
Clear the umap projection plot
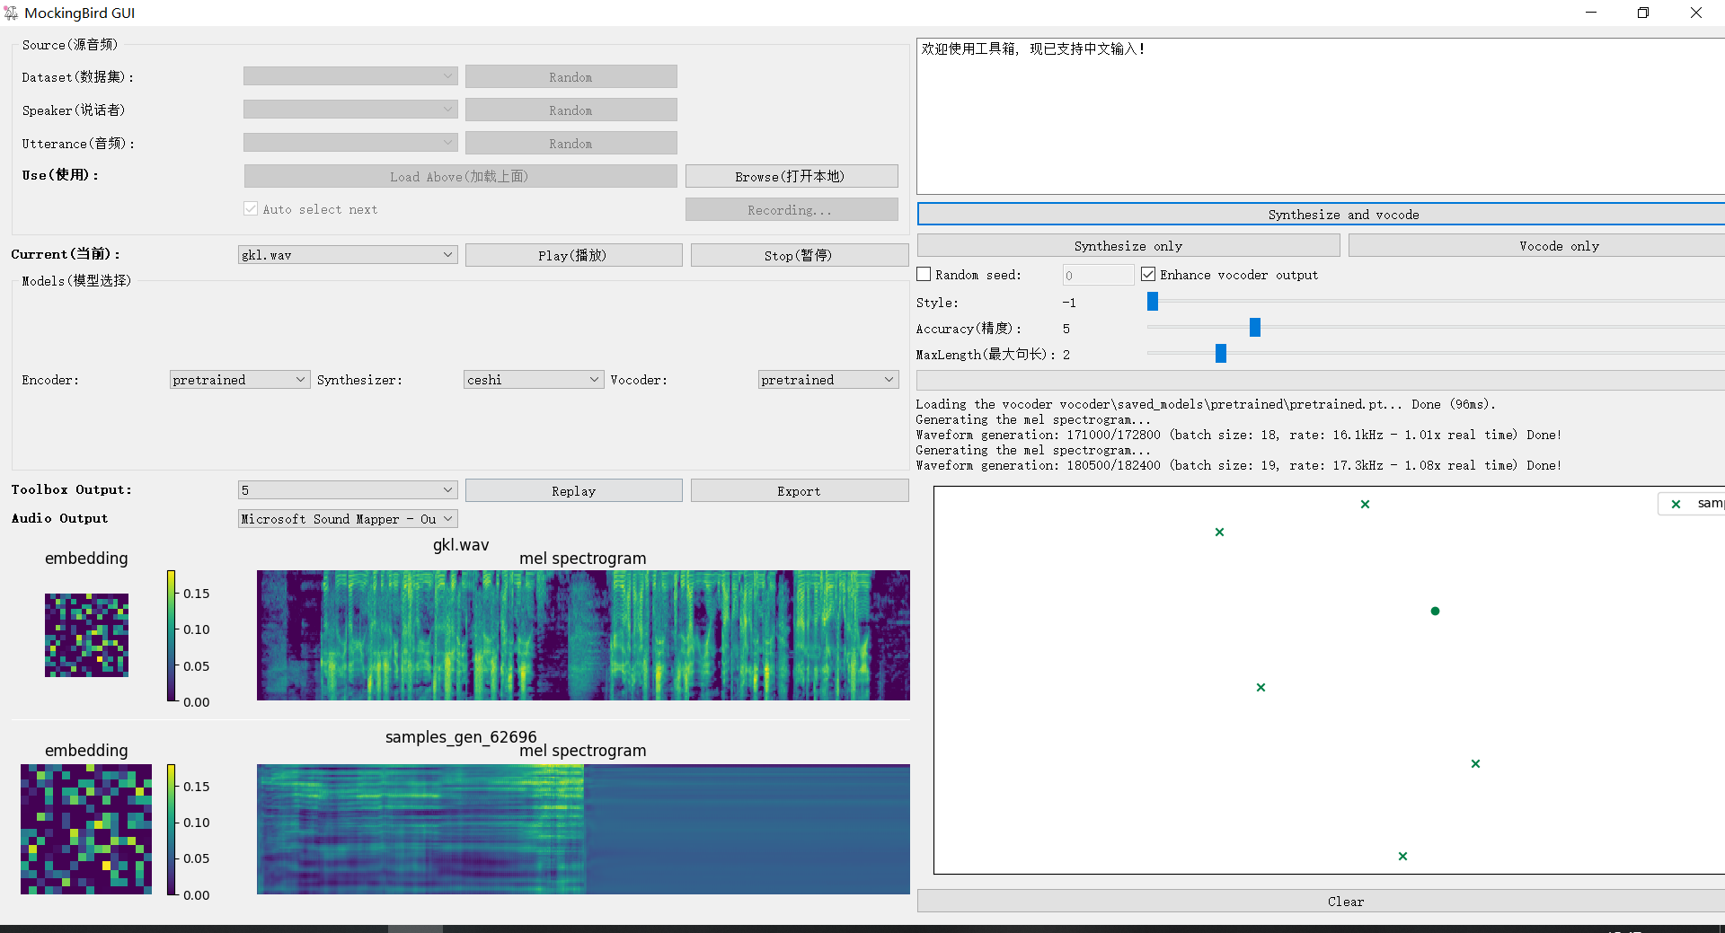point(1345,901)
